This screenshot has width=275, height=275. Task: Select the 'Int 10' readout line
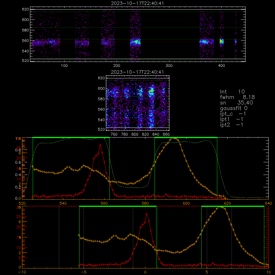232,92
